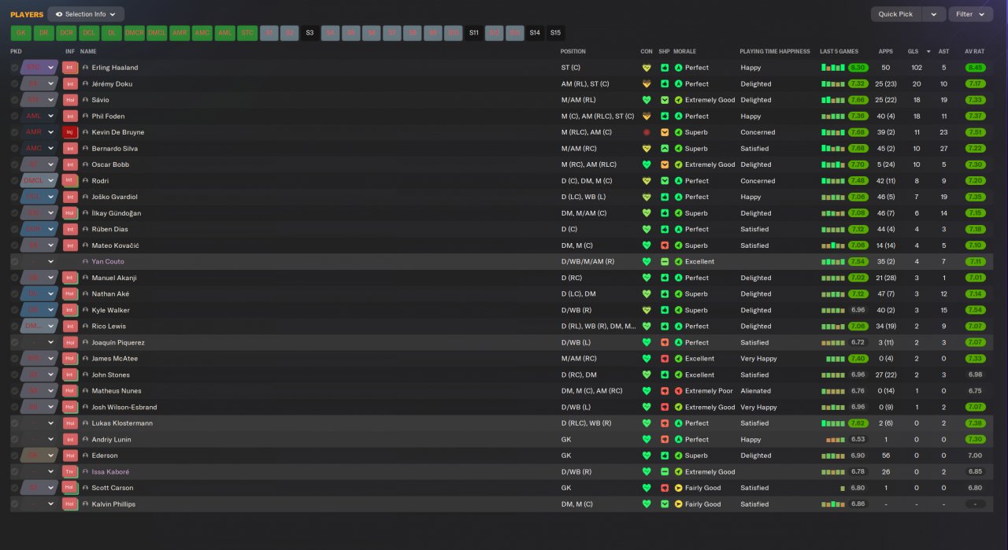Viewport: 1008px width, 550px height.
Task: Toggle the picked checkbox for Scott Carson
Action: pos(15,488)
